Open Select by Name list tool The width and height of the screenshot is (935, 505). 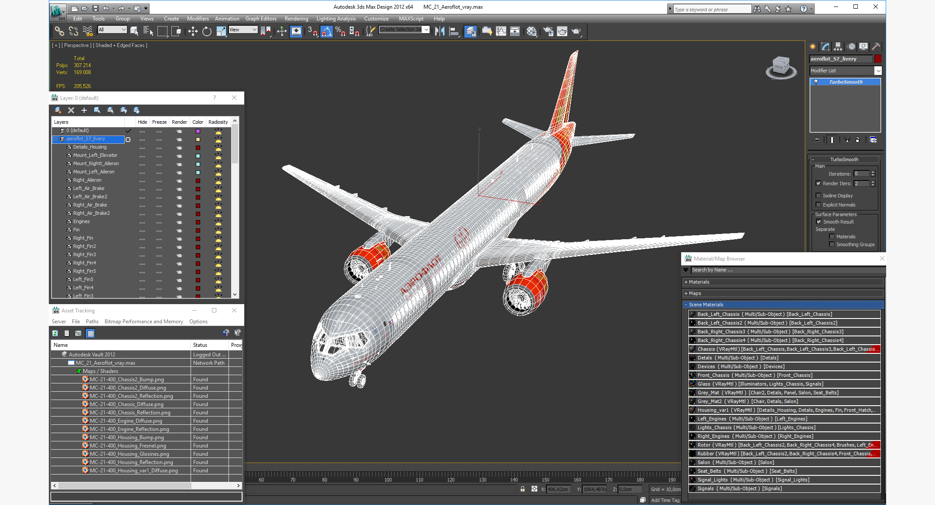click(148, 31)
